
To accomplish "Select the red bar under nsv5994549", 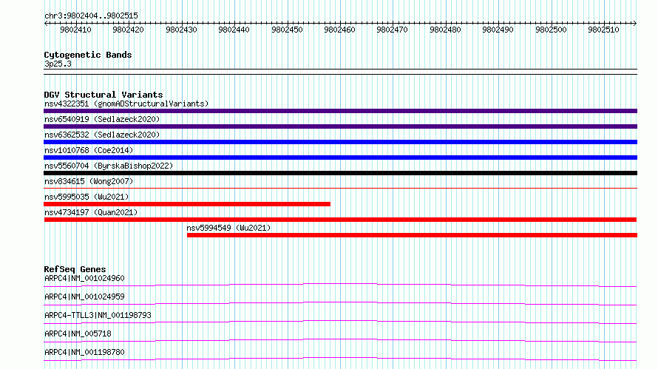I will (x=412, y=235).
